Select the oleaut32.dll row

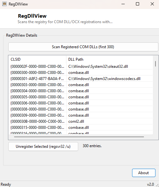click(x=81, y=67)
